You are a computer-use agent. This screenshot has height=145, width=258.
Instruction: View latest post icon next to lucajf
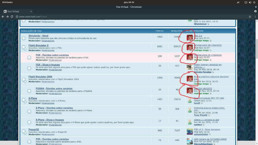pyautogui.click(x=202, y=103)
